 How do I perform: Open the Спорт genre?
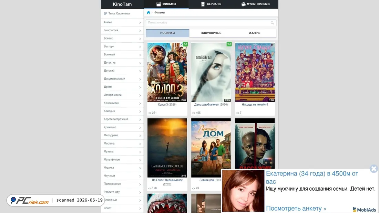[122, 208]
